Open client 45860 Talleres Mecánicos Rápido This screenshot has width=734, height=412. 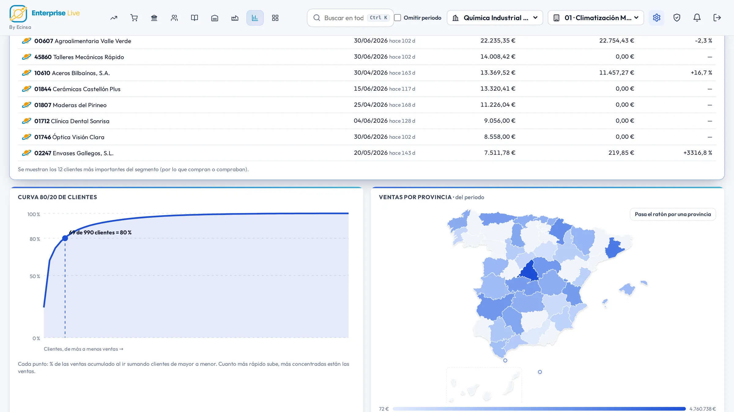[79, 57]
